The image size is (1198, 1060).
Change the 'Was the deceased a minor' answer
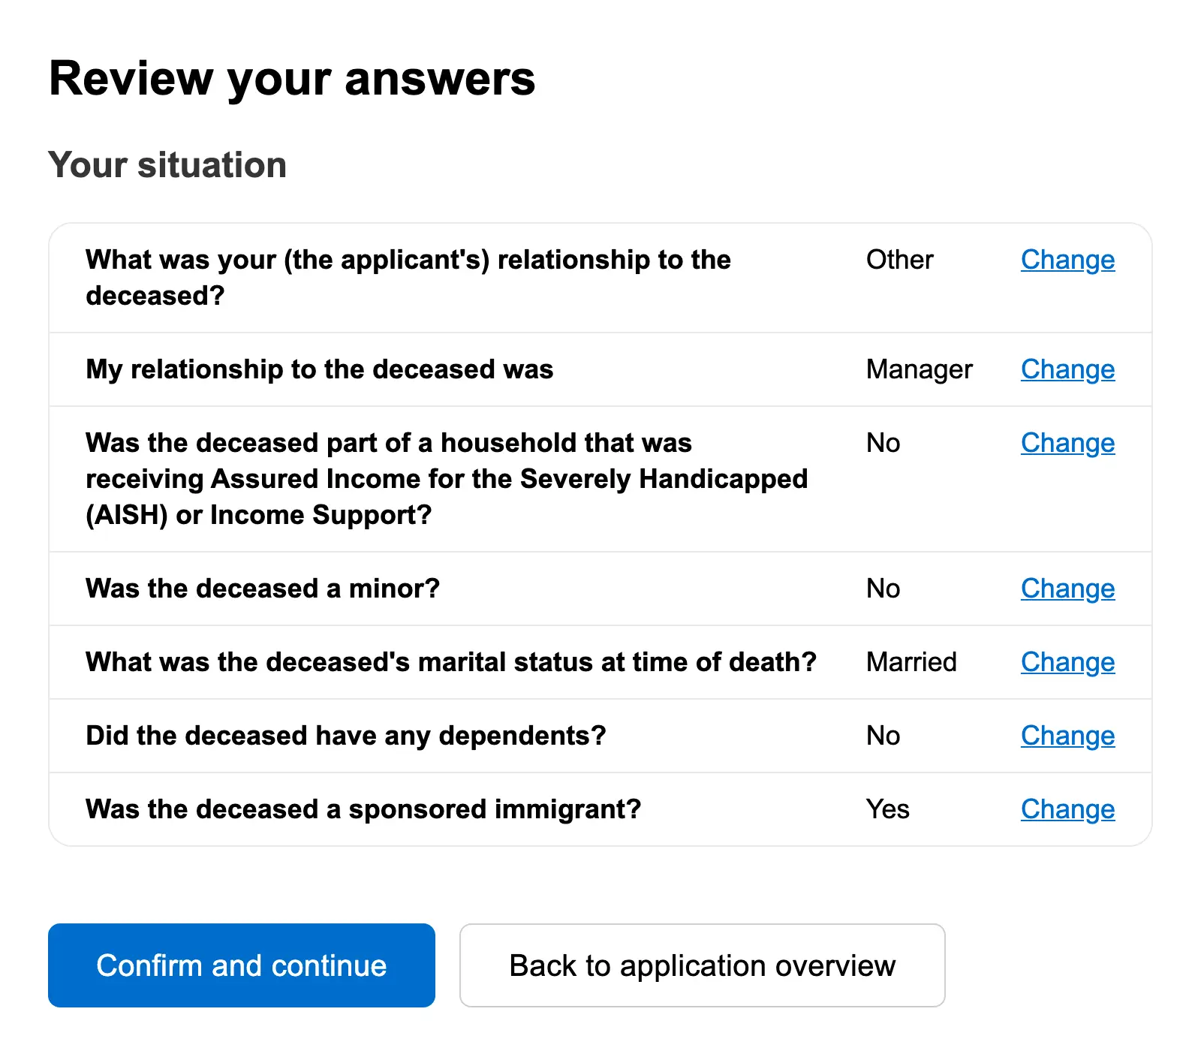coord(1067,589)
